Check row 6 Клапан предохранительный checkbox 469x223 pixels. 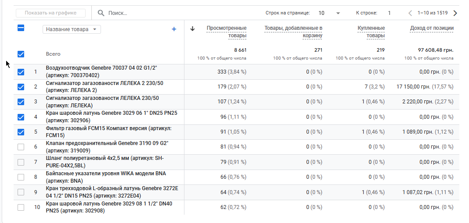[21, 147]
